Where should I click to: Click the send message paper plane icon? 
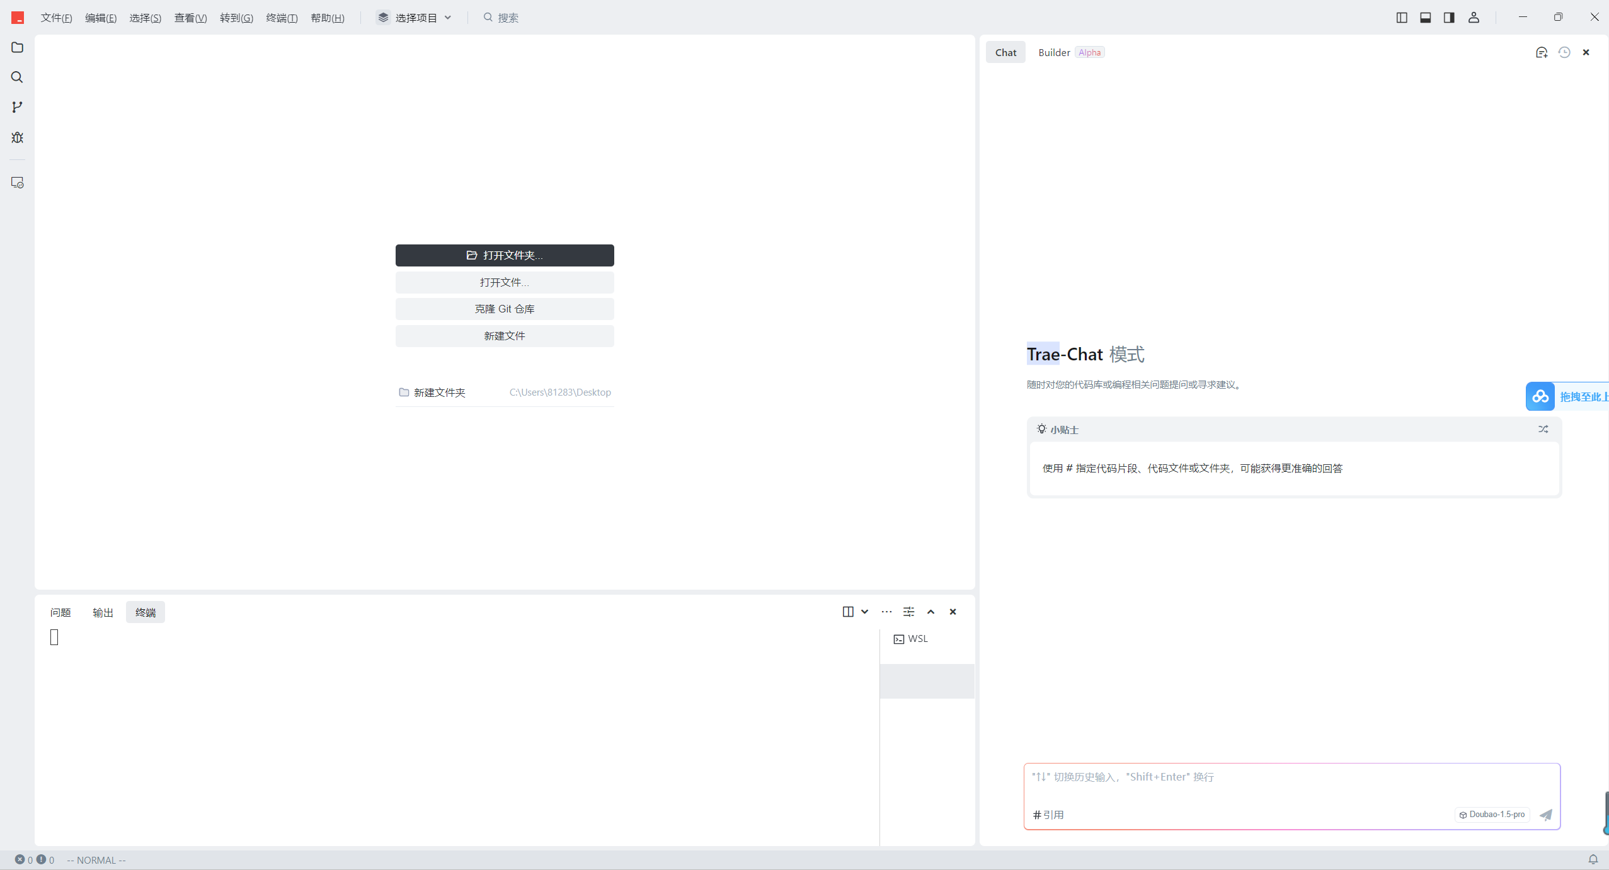(1546, 815)
